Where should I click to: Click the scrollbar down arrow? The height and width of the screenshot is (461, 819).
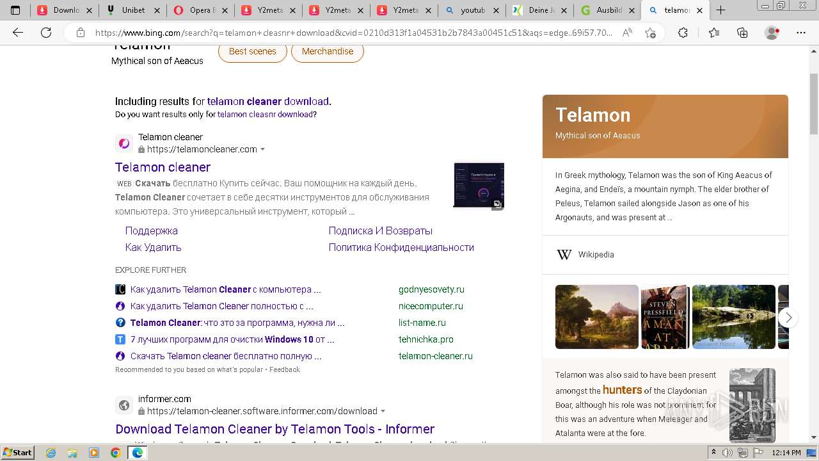pos(814,437)
